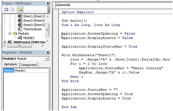This screenshot has height=111, width=173.
Task: Toggle Folders view in Project panel
Action: pyautogui.click(x=20, y=10)
